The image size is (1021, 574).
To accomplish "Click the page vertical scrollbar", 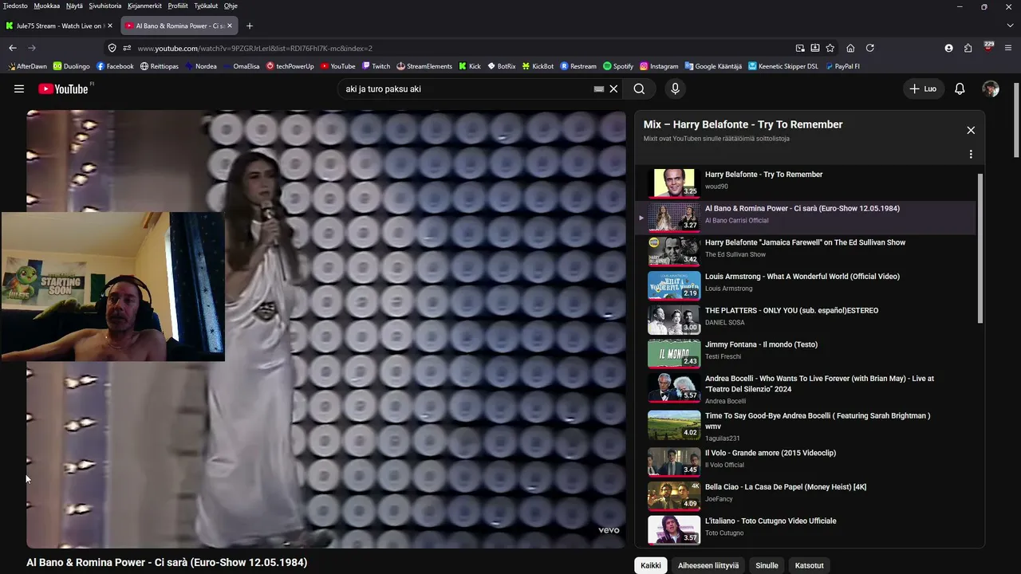I will [1016, 120].
